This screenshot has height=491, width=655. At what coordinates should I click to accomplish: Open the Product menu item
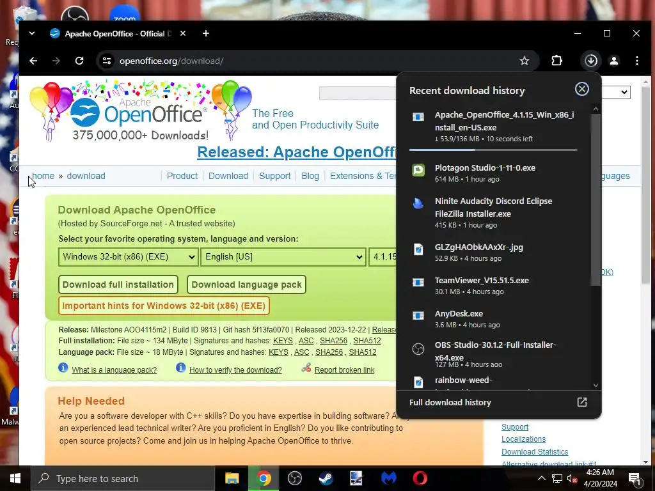tap(182, 176)
